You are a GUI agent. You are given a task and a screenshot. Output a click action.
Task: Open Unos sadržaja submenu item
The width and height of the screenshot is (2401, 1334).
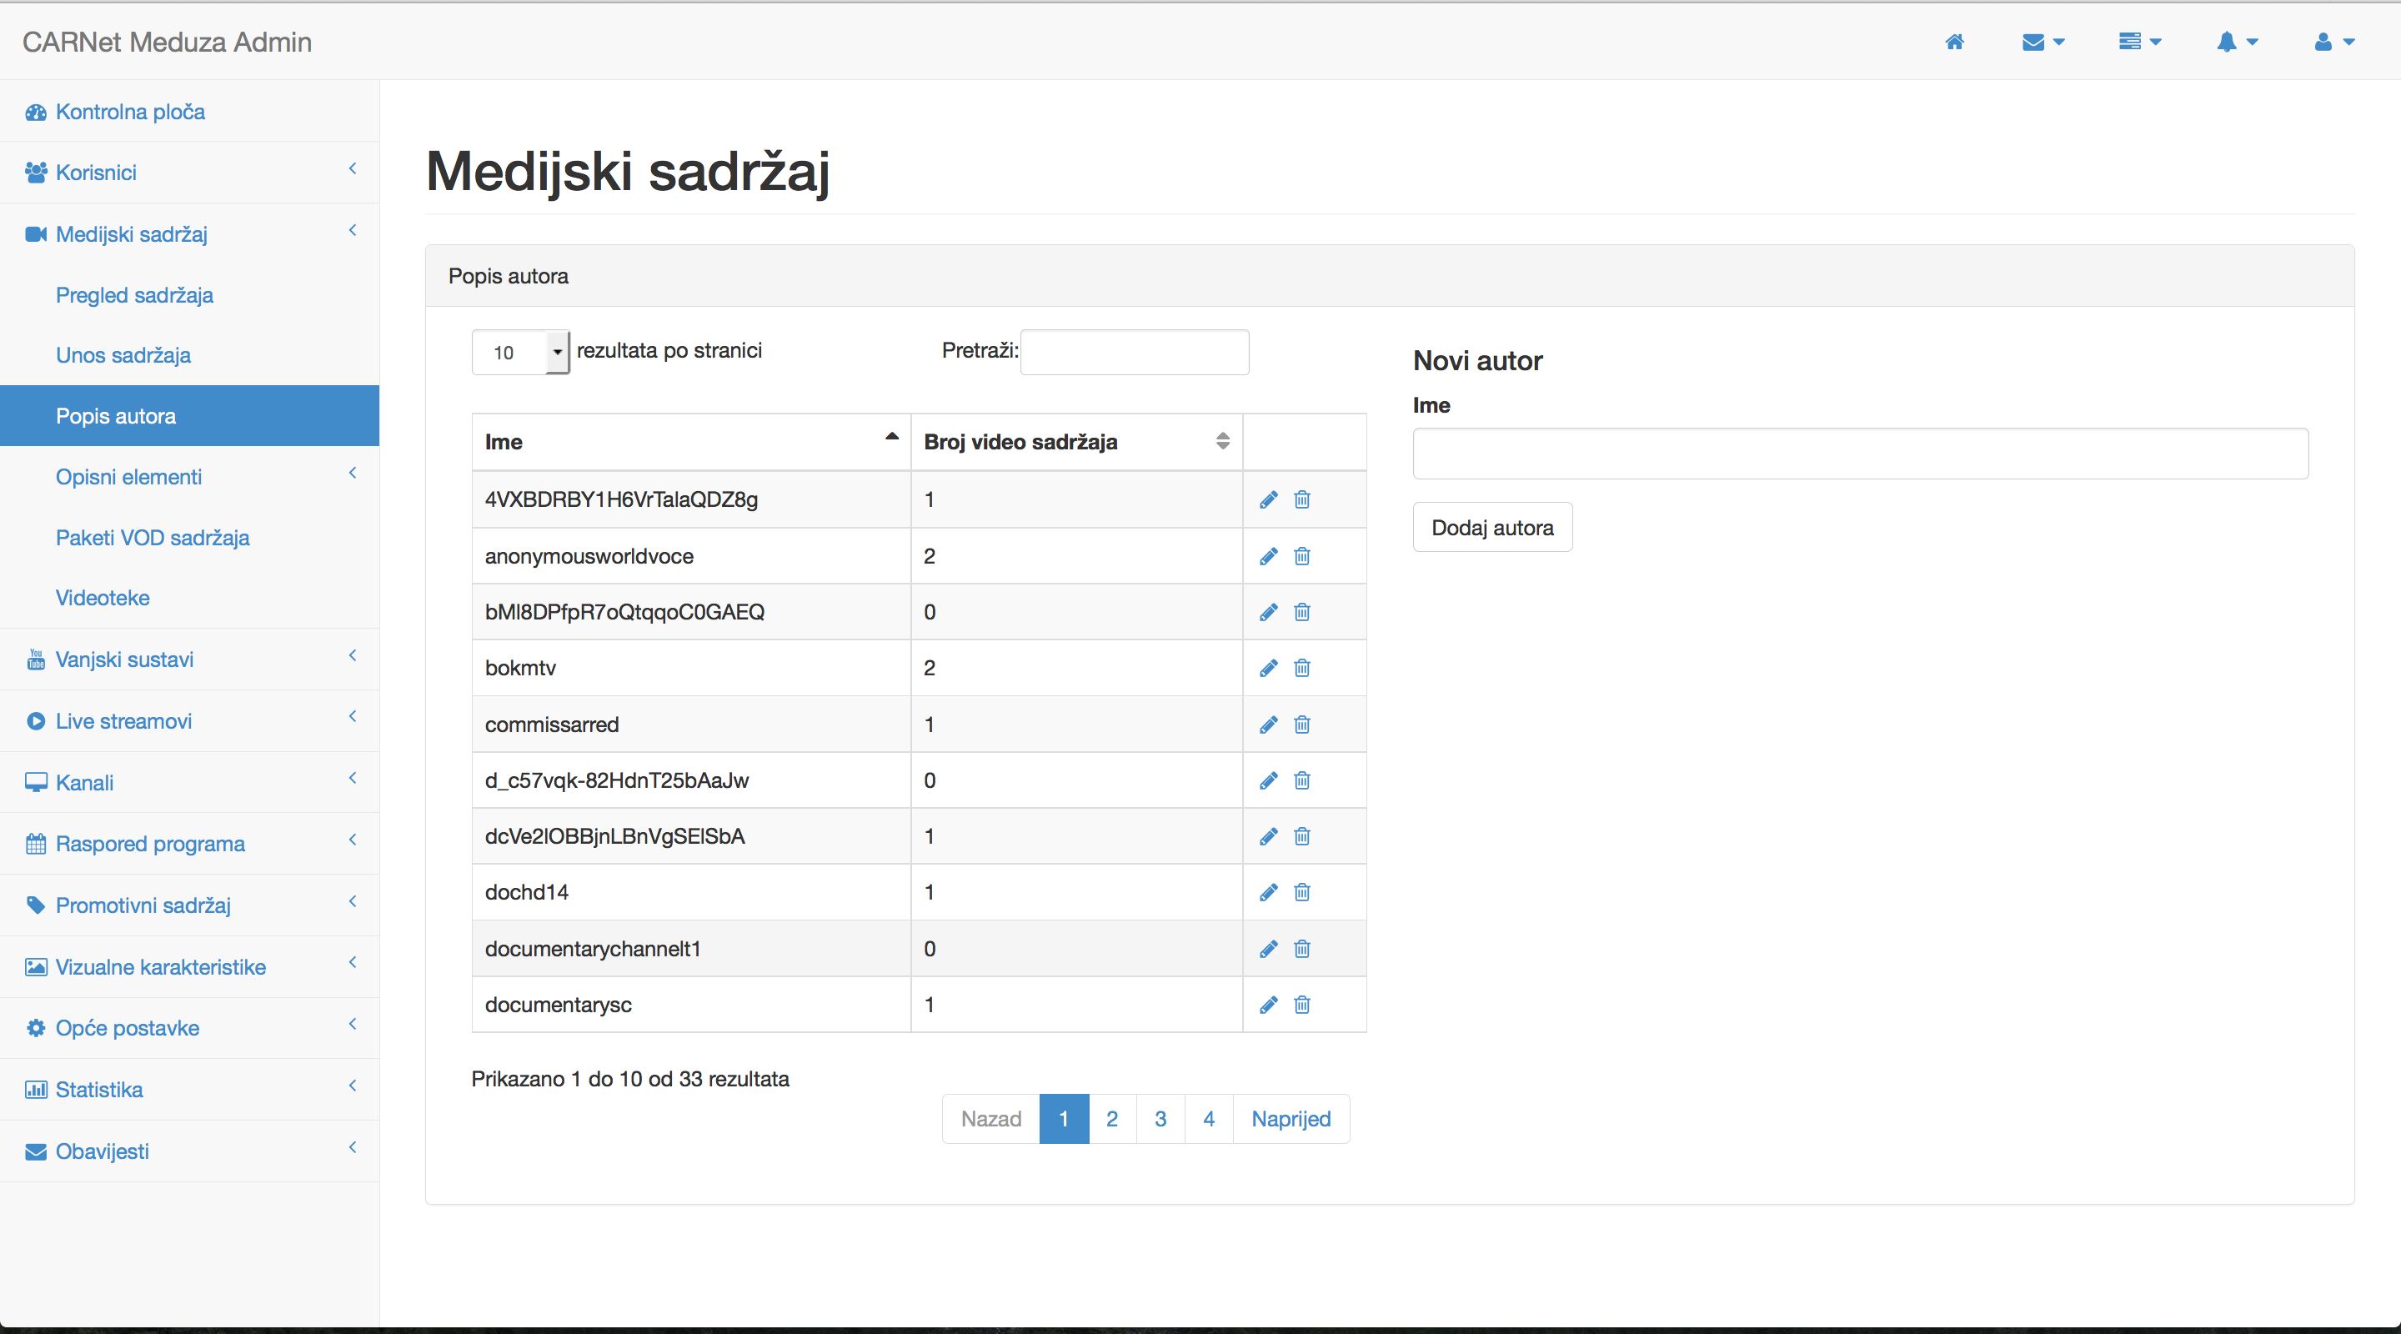(x=189, y=355)
